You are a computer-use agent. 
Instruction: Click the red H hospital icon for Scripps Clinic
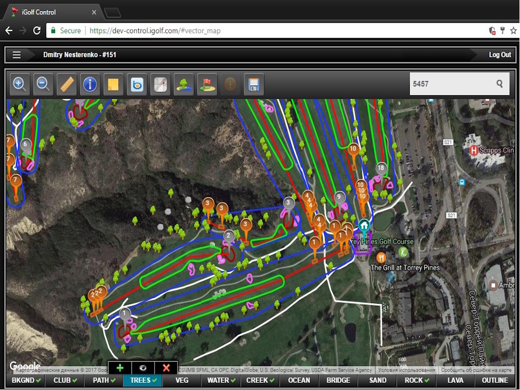(474, 151)
